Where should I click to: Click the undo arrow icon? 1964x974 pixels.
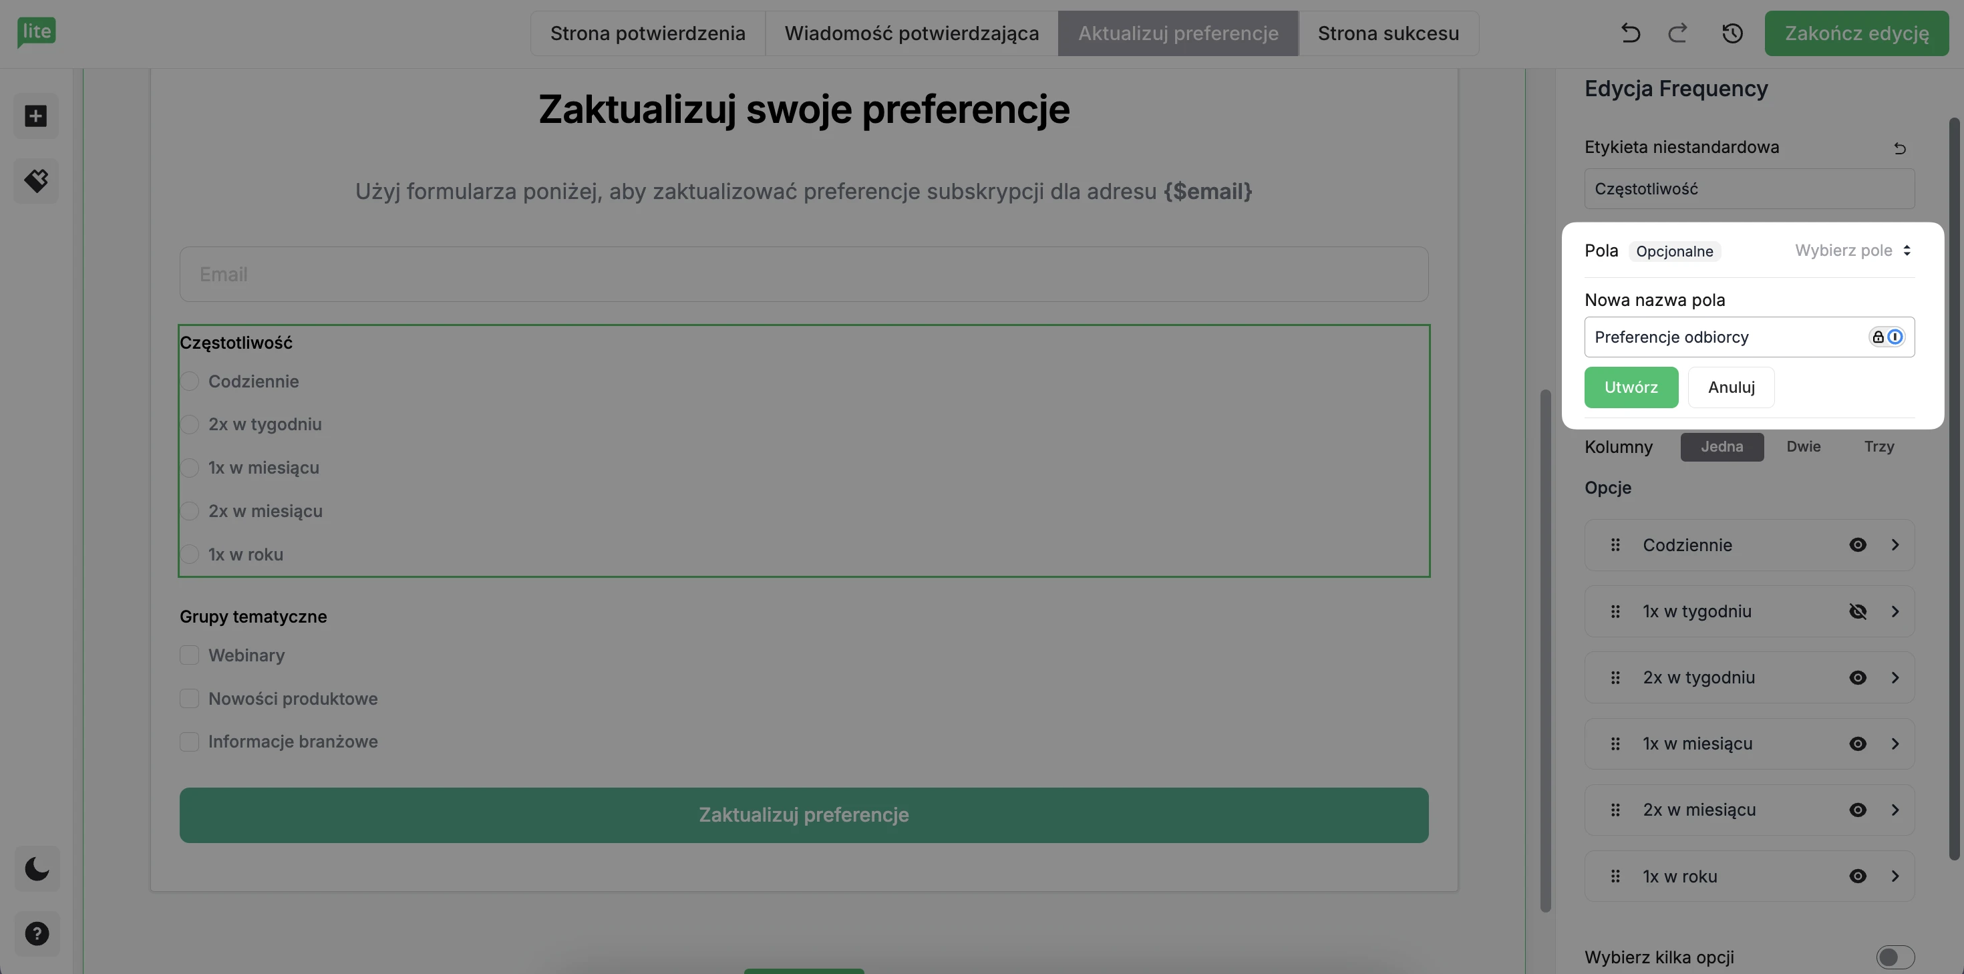[1630, 33]
